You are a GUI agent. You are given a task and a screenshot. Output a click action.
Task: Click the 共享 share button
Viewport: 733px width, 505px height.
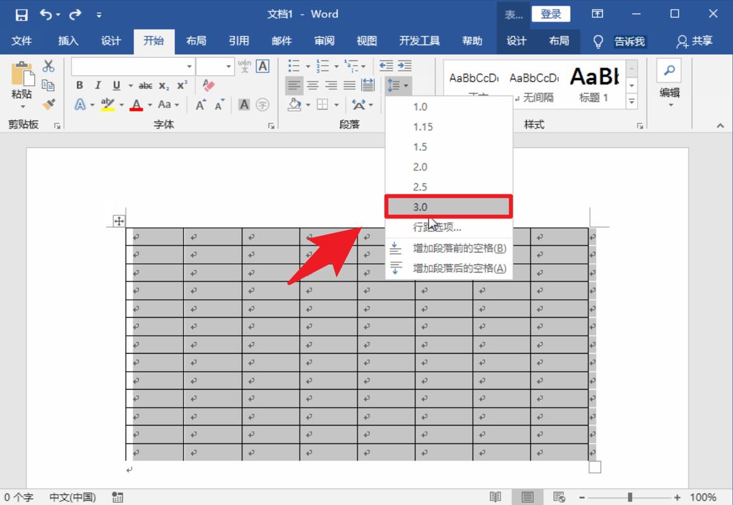694,41
